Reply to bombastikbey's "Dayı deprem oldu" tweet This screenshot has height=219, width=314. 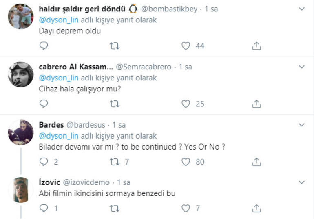coord(44,46)
